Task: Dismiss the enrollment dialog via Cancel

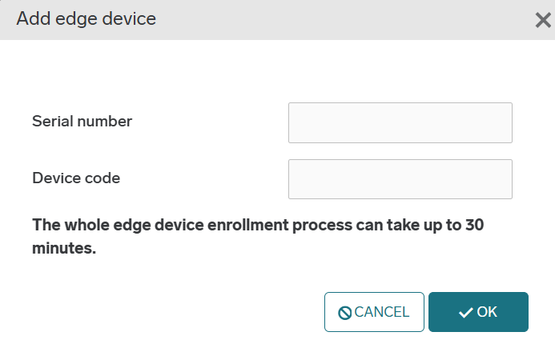Action: coord(374,312)
